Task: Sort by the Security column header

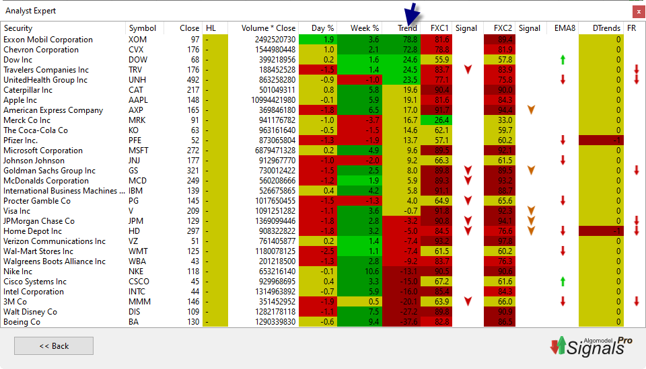Action: tap(18, 28)
